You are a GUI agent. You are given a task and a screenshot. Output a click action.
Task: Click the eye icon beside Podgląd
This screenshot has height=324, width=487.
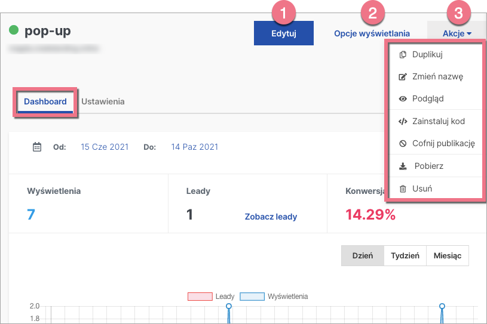tap(403, 98)
